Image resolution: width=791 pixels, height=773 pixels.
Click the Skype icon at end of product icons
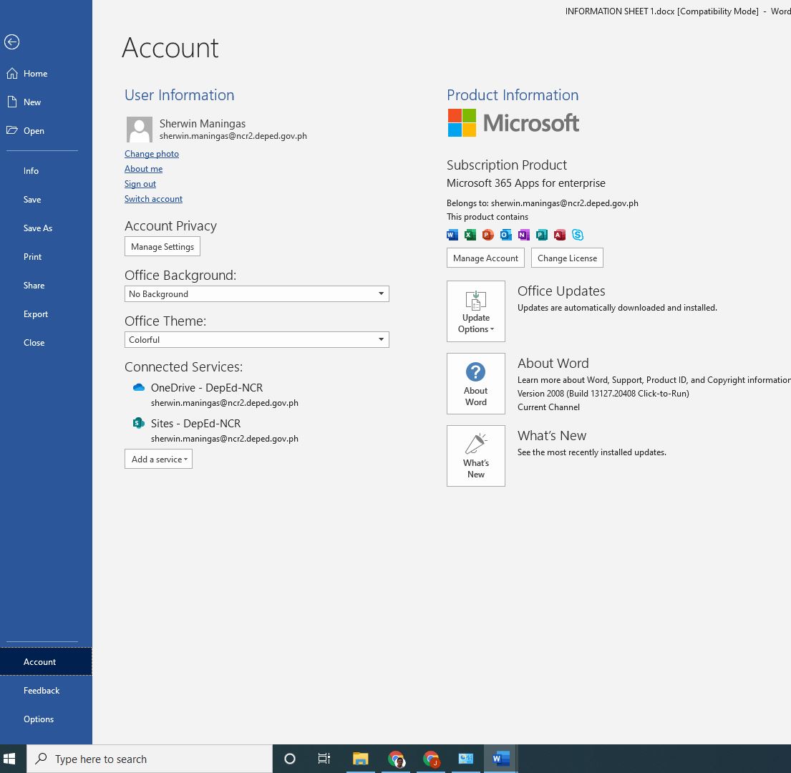pyautogui.click(x=578, y=234)
